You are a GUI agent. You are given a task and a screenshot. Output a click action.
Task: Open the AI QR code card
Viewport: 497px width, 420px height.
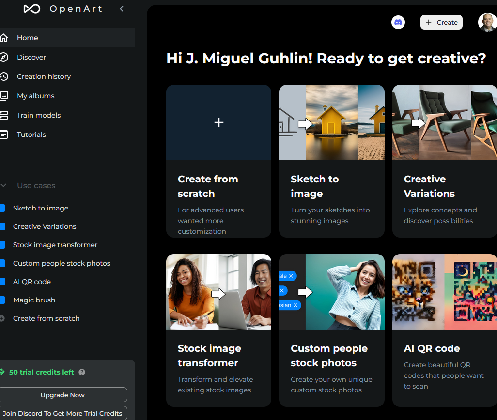coord(444,330)
